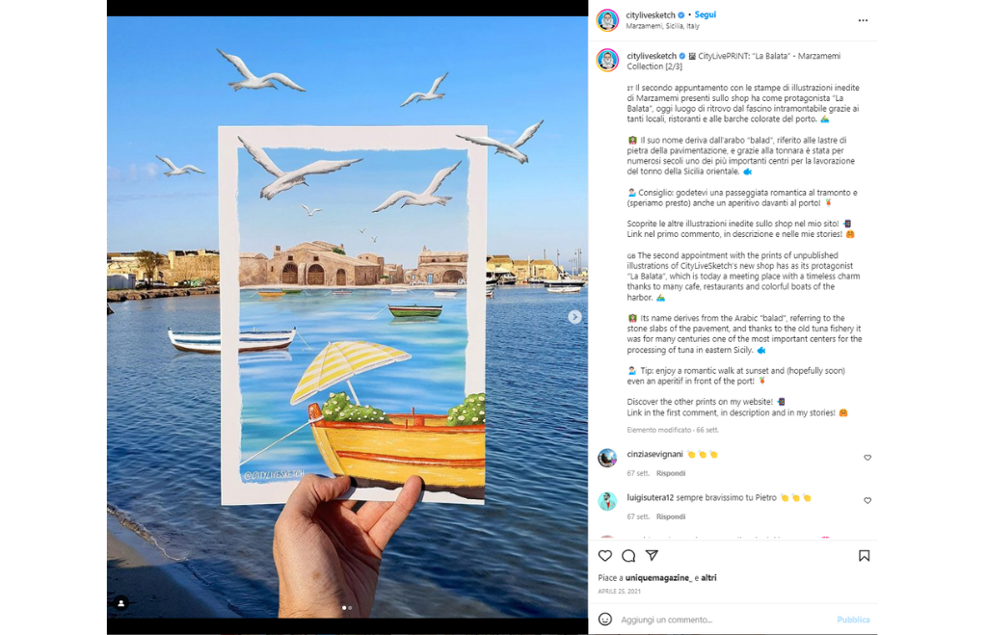The height and width of the screenshot is (635, 987).
Task: Open comment bubble icon below post
Action: (x=628, y=556)
